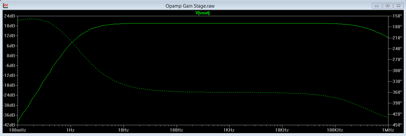
Task: Click the -12dB magnitude axis label
Action: [9, 75]
